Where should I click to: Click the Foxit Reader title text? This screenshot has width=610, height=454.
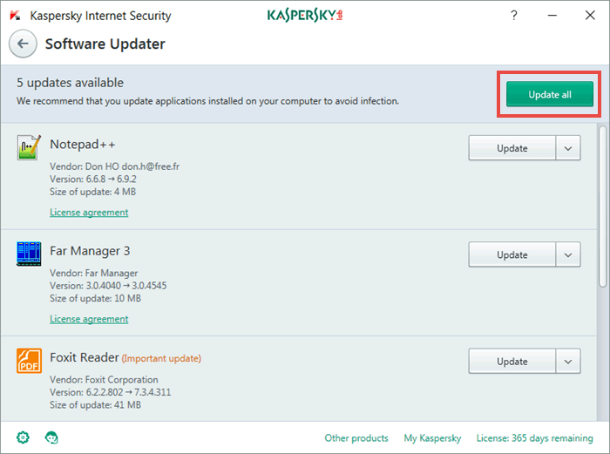pos(85,357)
